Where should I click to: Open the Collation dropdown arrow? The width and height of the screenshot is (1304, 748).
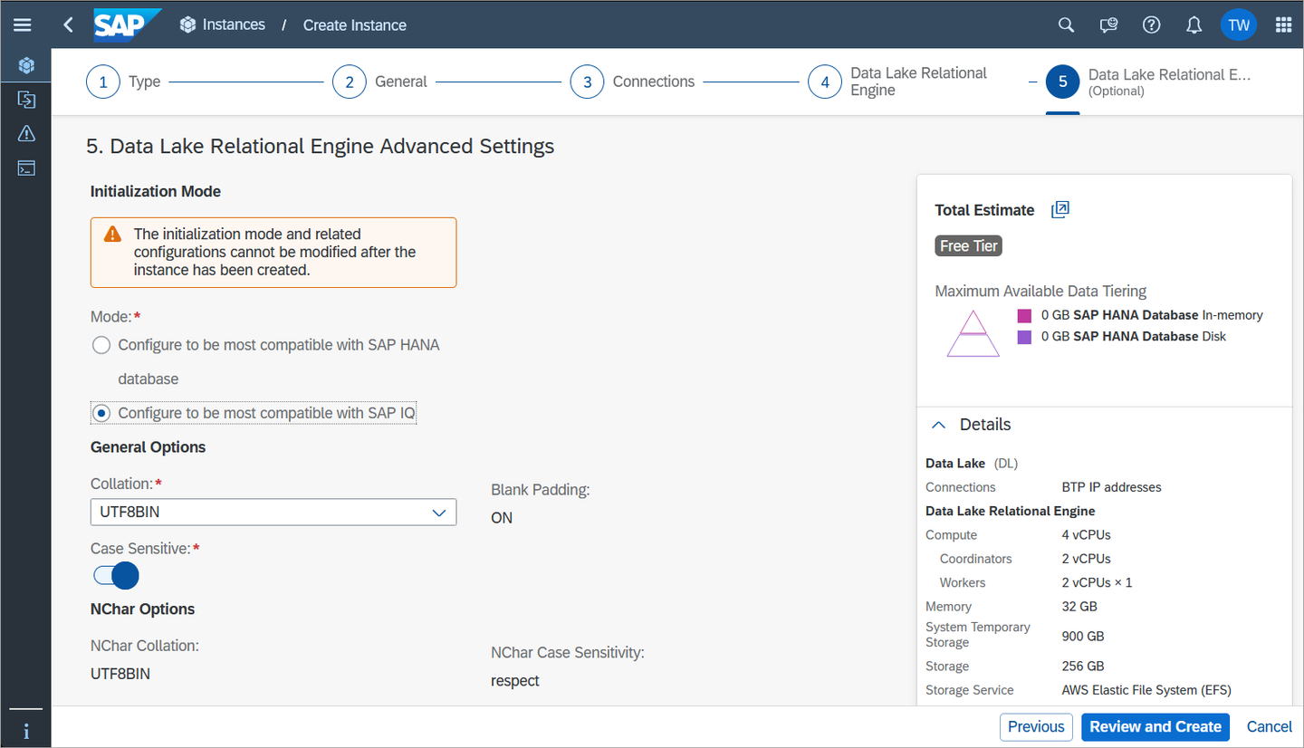pyautogui.click(x=439, y=513)
